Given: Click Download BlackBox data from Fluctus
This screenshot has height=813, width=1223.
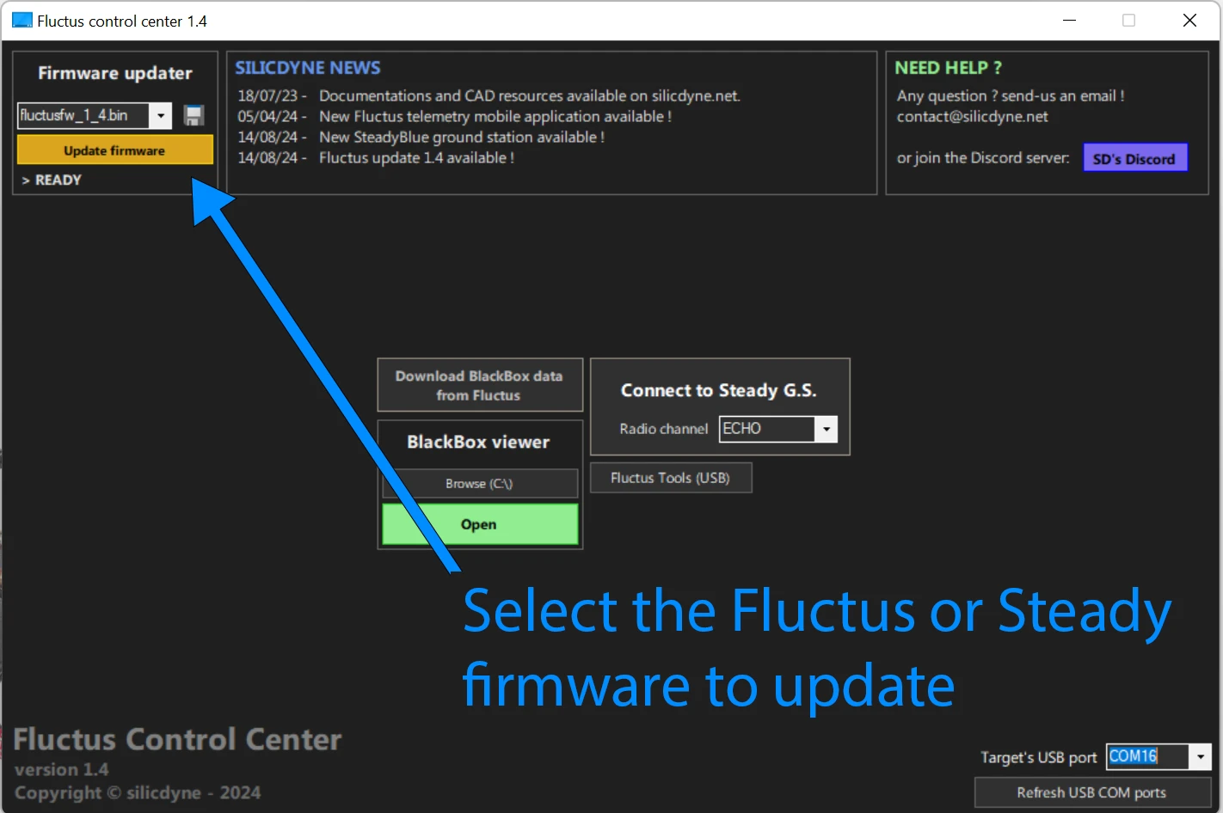Looking at the screenshot, I should pos(479,386).
